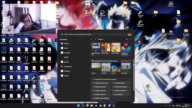
Task: Open the notifications bell in the taskbar
Action: tap(189, 106)
